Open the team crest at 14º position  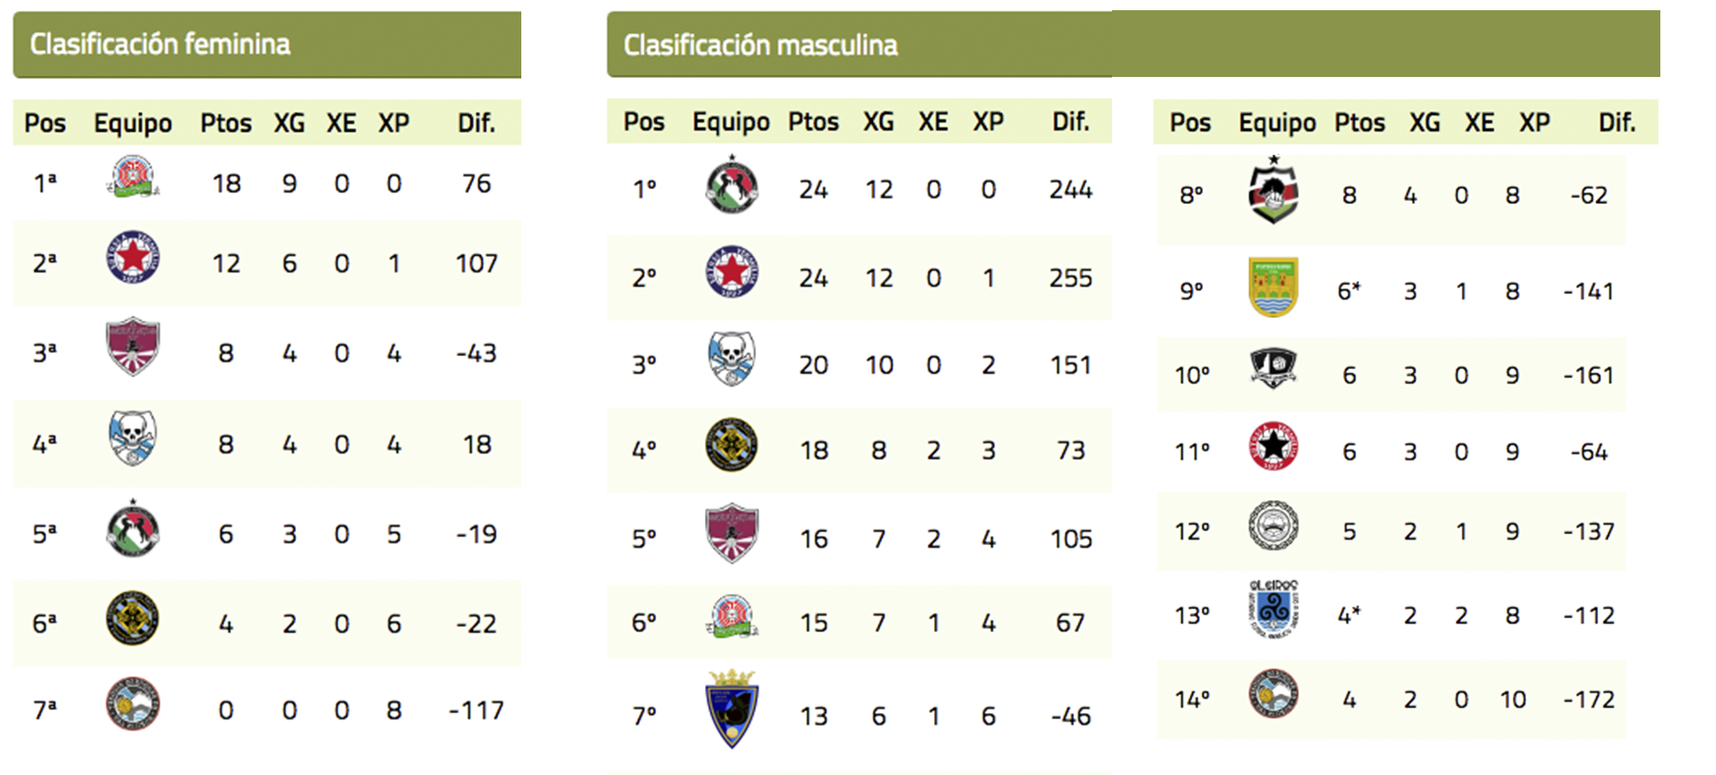click(x=1273, y=695)
